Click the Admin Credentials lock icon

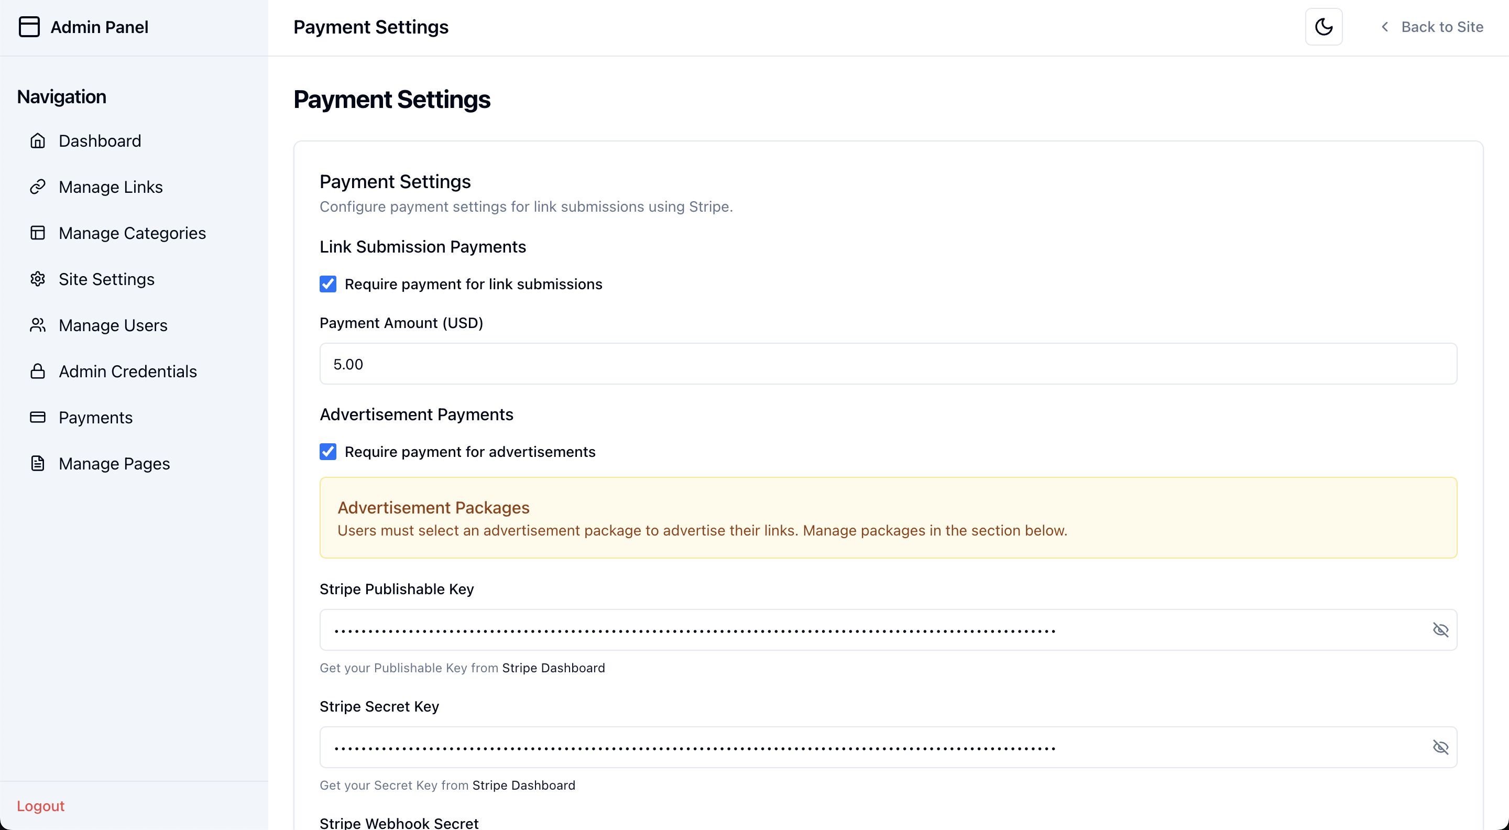click(38, 372)
